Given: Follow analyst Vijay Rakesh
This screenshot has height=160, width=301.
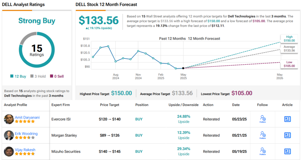Looking at the screenshot, I should 262,151.
